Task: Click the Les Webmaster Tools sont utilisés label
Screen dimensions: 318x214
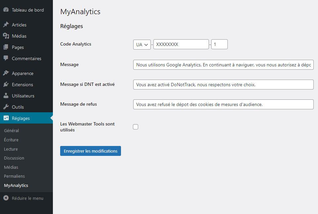Action: click(x=87, y=127)
